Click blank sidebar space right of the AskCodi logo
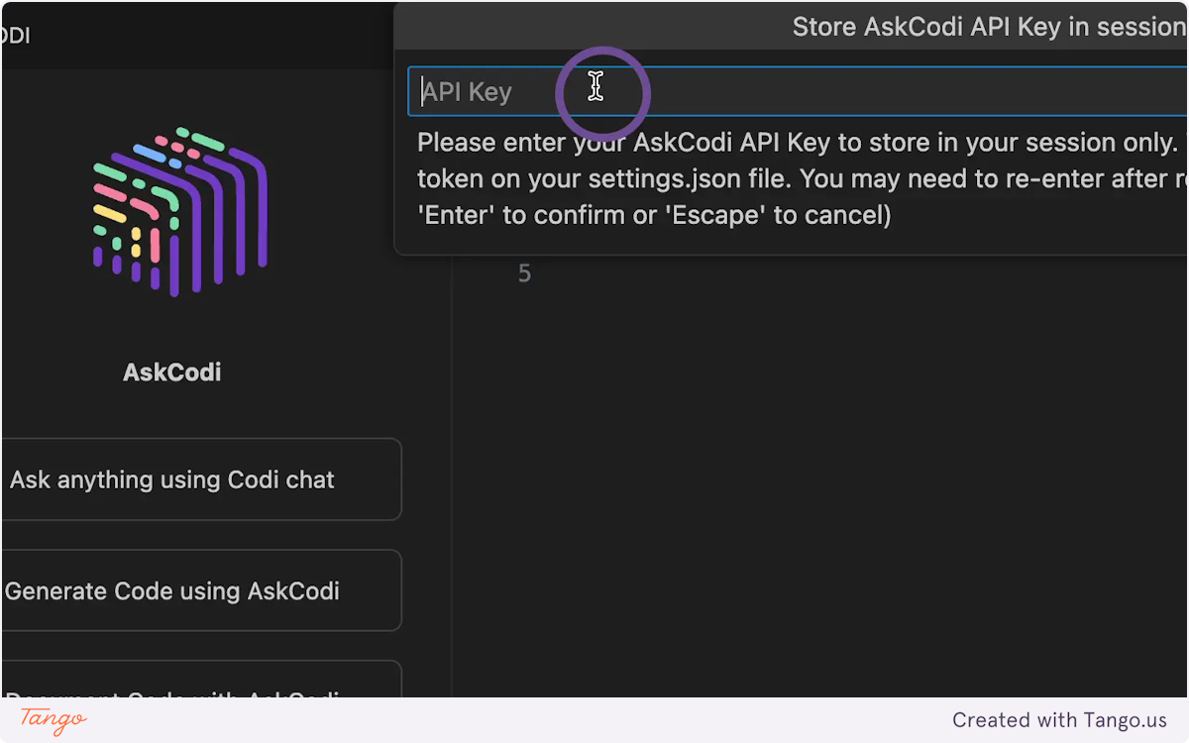The image size is (1189, 743). tap(357, 211)
